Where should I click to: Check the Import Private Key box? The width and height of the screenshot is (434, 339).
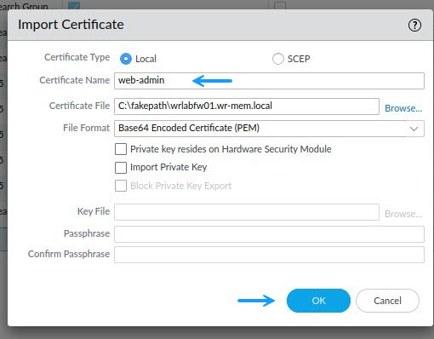point(121,168)
